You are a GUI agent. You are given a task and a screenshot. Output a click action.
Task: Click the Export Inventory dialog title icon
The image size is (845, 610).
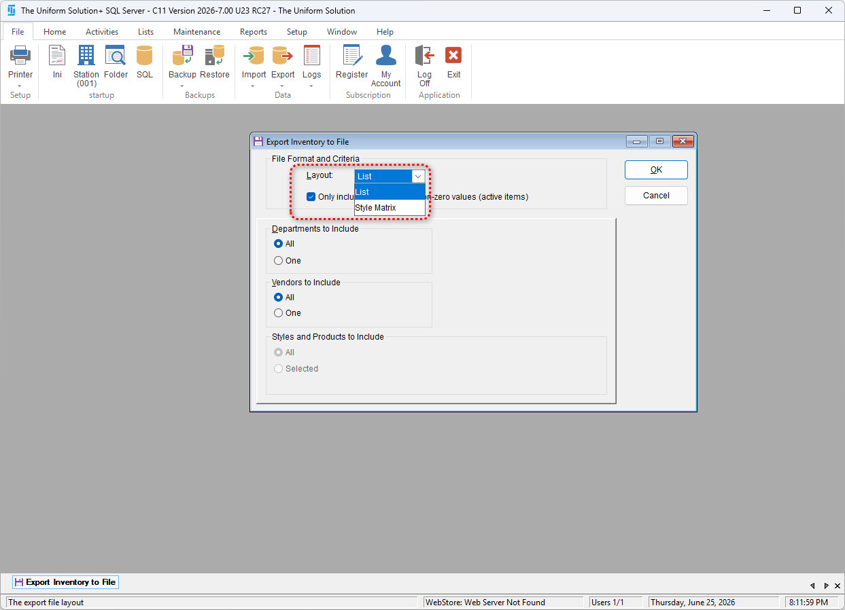258,141
